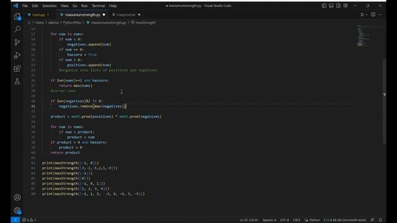Click the feedback icon in status bar
Image resolution: width=397 pixels, height=223 pixels.
(372, 220)
